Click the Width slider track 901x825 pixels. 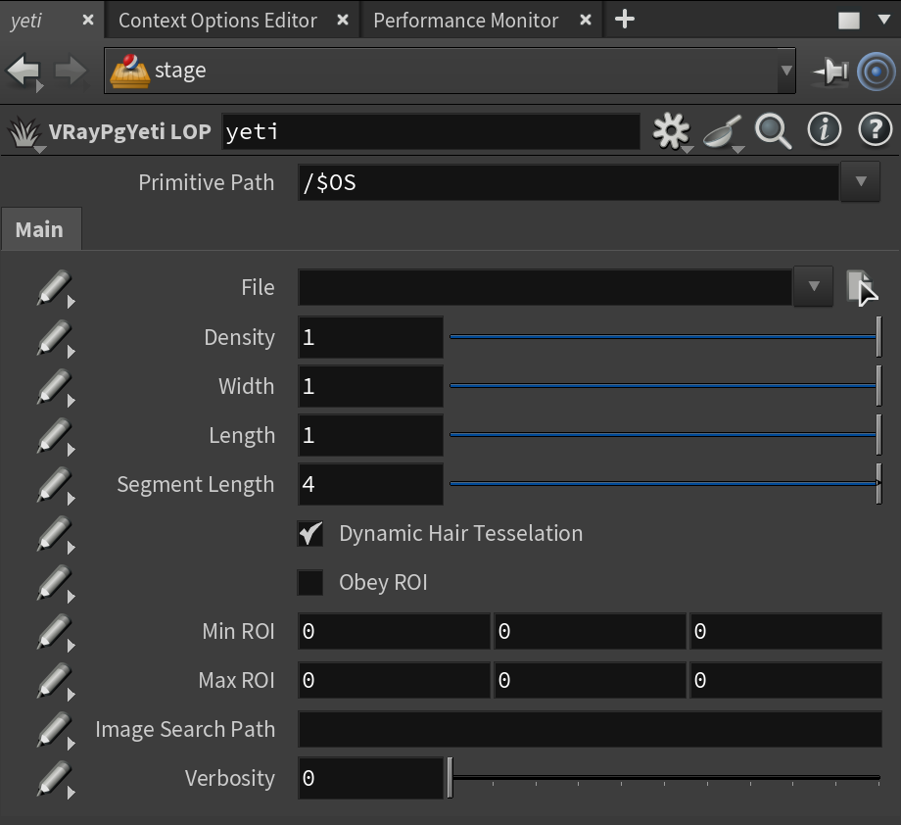[x=665, y=386]
